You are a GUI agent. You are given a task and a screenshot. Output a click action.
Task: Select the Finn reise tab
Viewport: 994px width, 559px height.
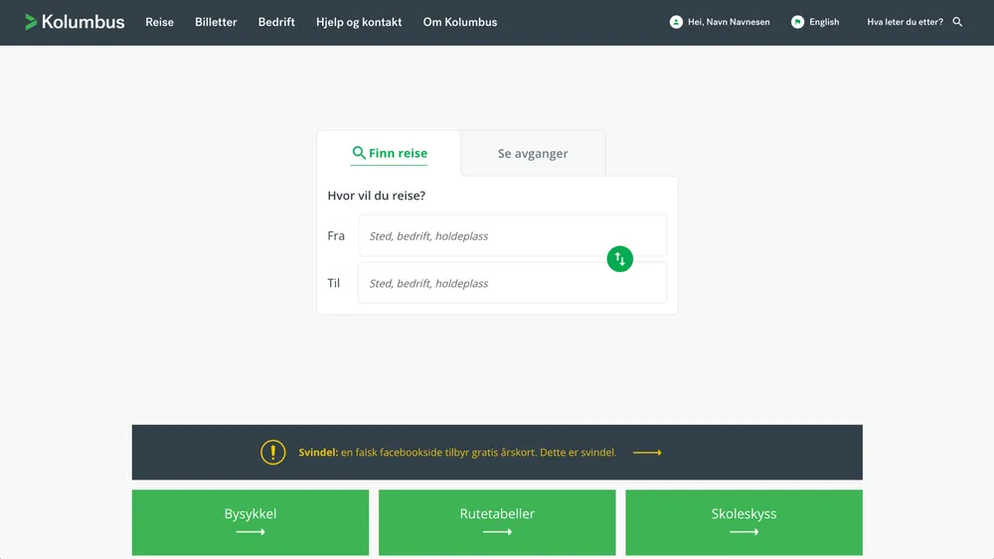[390, 154]
